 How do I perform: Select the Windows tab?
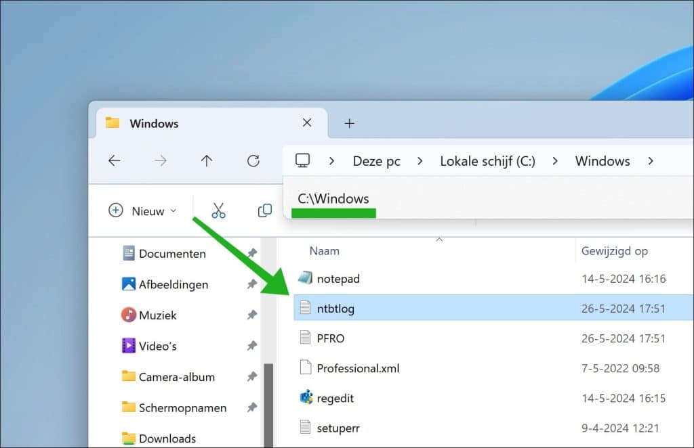211,123
